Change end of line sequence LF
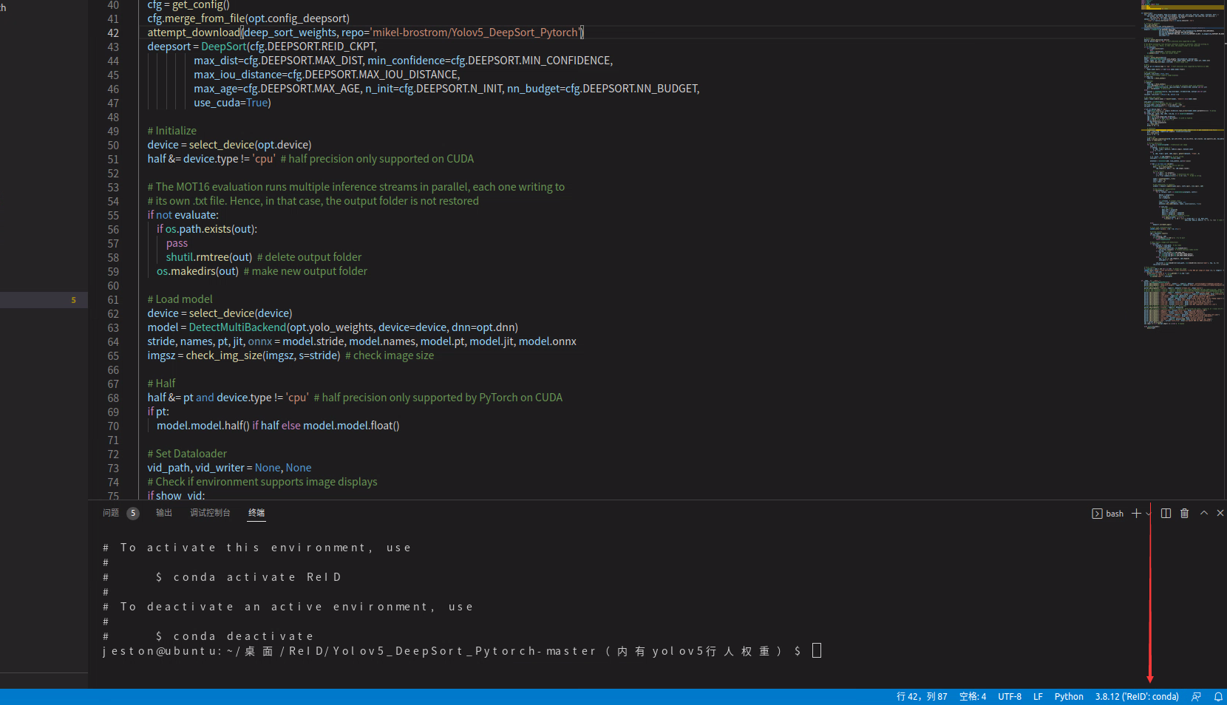Viewport: 1227px width, 705px height. pyautogui.click(x=1038, y=697)
